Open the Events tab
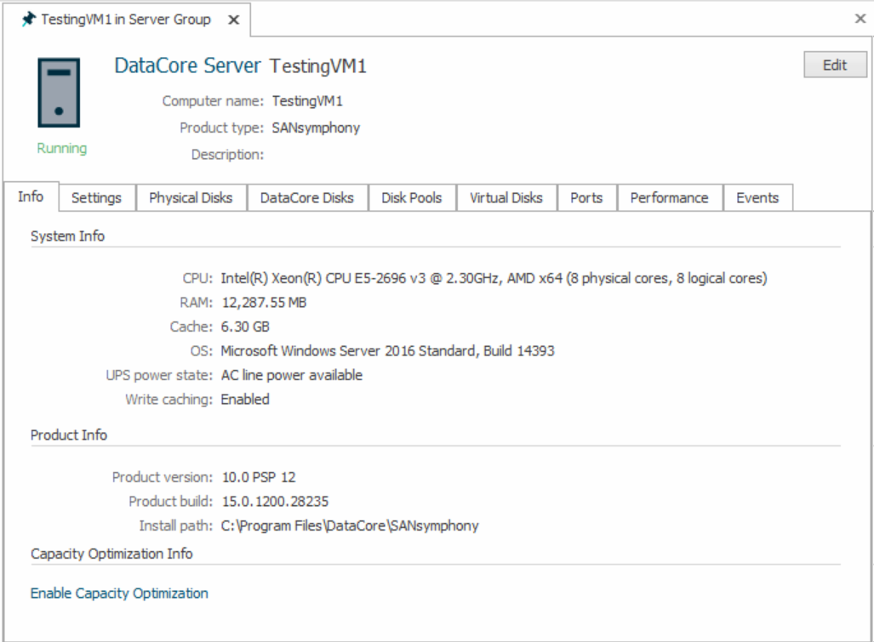This screenshot has width=874, height=642. point(757,198)
